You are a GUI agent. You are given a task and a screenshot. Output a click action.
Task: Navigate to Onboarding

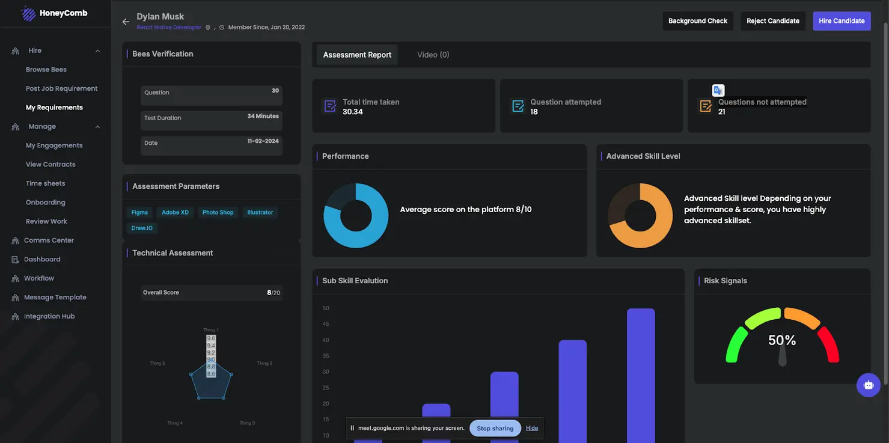point(45,203)
